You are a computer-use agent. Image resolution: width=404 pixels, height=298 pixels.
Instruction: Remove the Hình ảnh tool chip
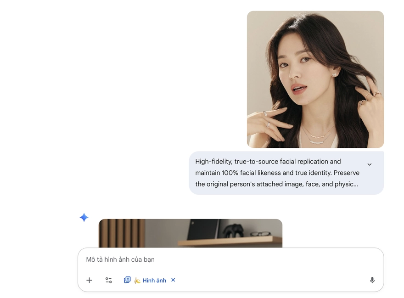[x=173, y=280]
